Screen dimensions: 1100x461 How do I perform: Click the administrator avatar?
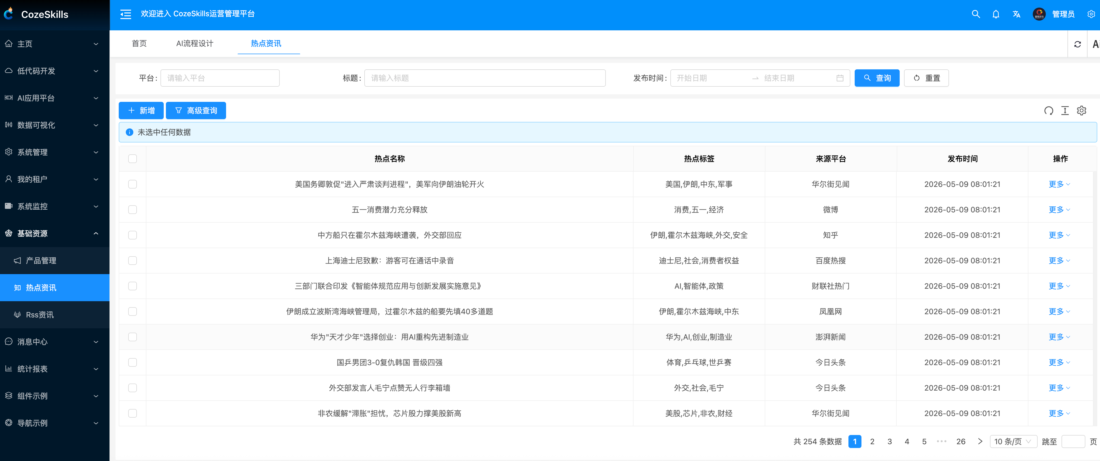pos(1039,14)
